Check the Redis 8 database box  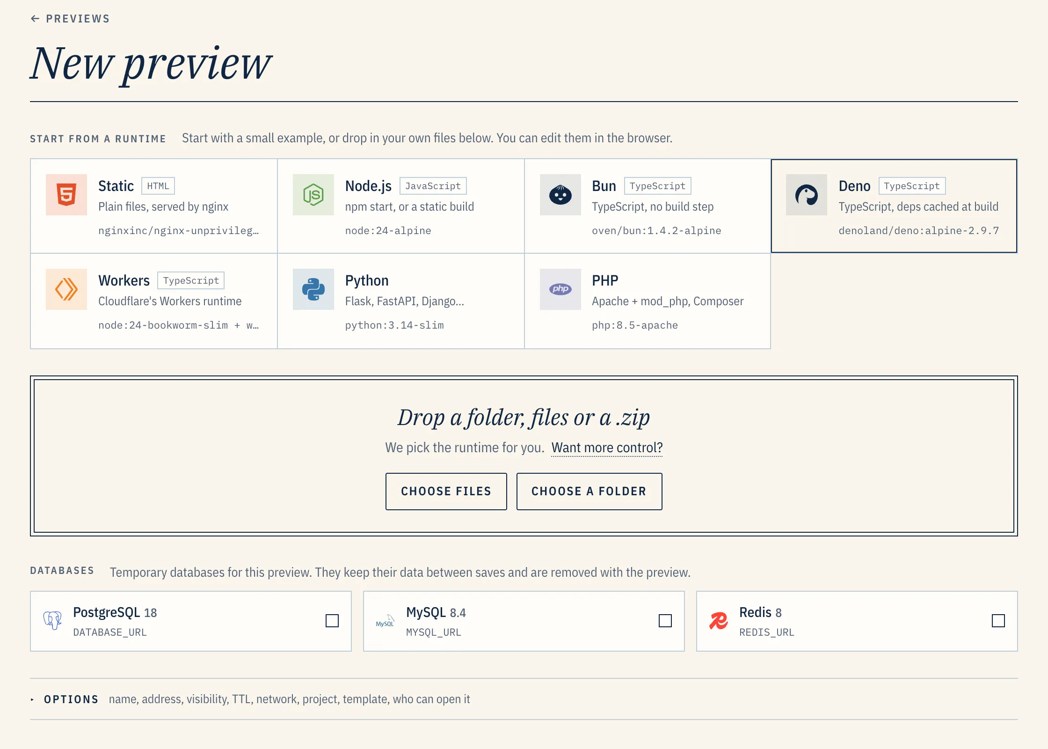(998, 621)
